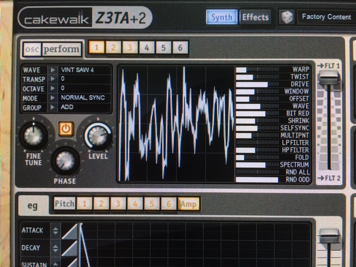Select the Pitch envelope button
This screenshot has width=356, height=267.
(65, 204)
